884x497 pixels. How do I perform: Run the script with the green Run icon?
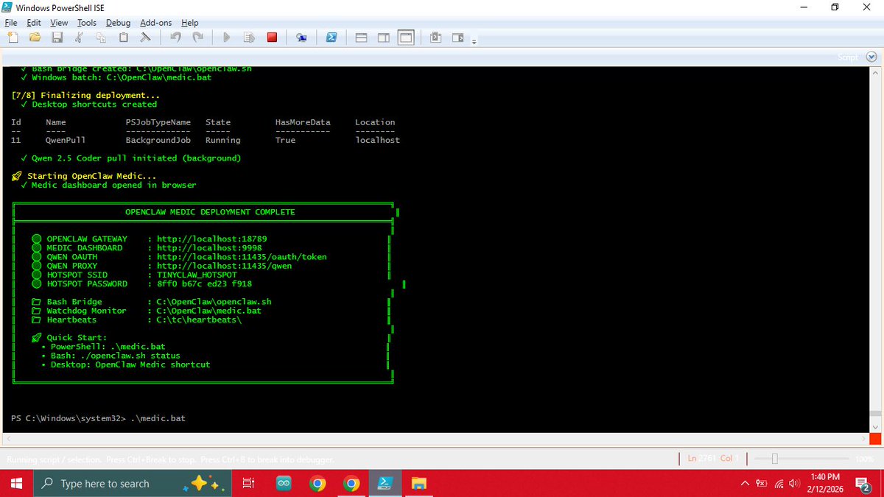(x=227, y=37)
